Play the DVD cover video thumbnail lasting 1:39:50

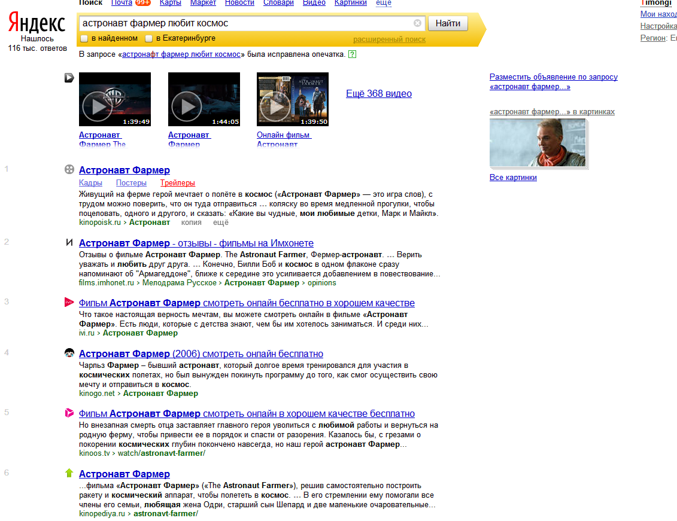[293, 99]
